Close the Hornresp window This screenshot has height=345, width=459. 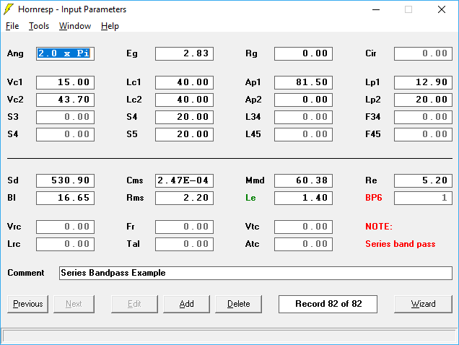tap(442, 9)
